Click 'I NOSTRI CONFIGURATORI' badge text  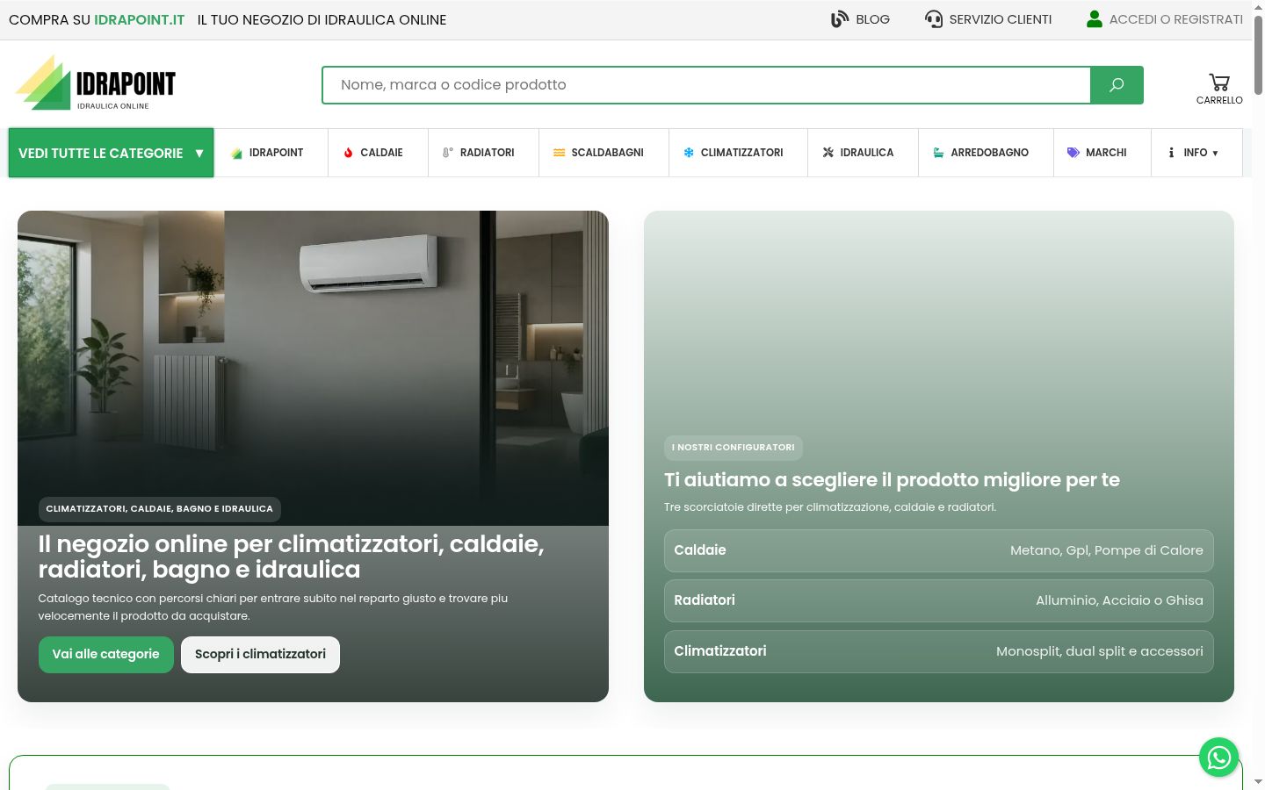734,448
